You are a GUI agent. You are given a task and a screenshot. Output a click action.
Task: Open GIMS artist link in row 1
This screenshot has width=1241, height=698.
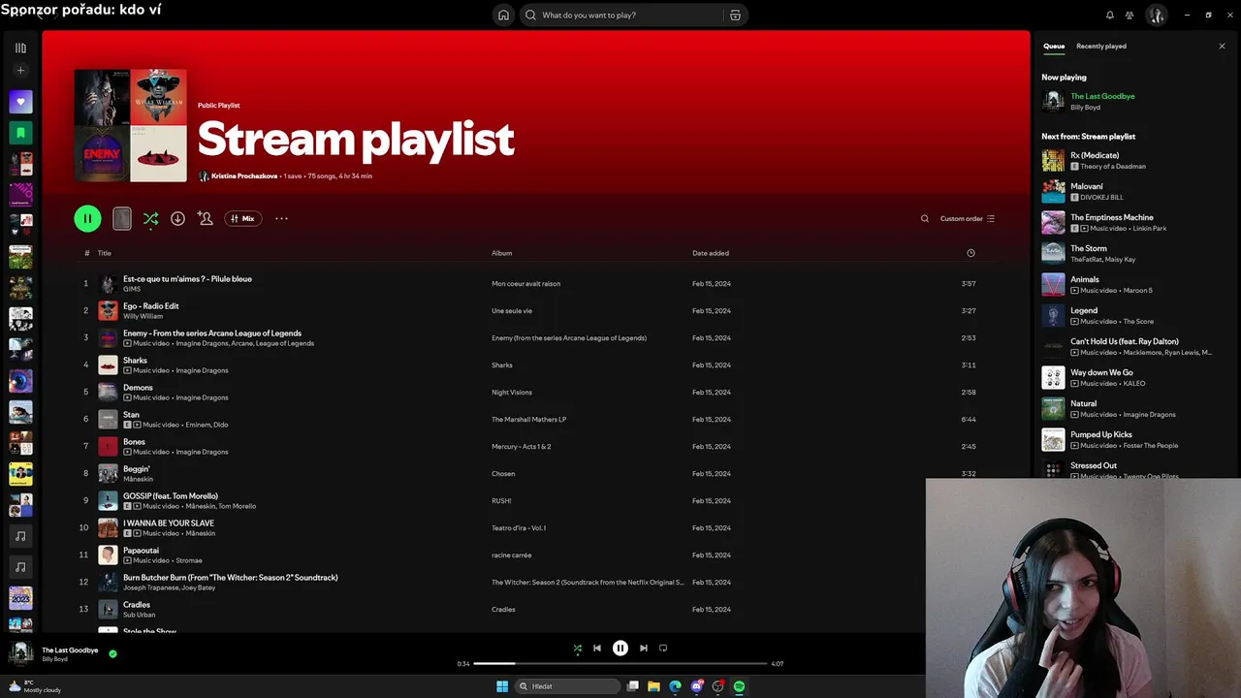pos(132,289)
